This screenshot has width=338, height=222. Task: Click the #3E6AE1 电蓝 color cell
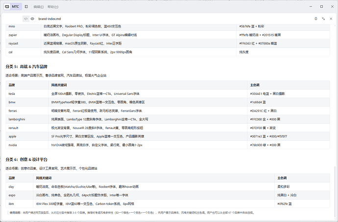[289, 94]
